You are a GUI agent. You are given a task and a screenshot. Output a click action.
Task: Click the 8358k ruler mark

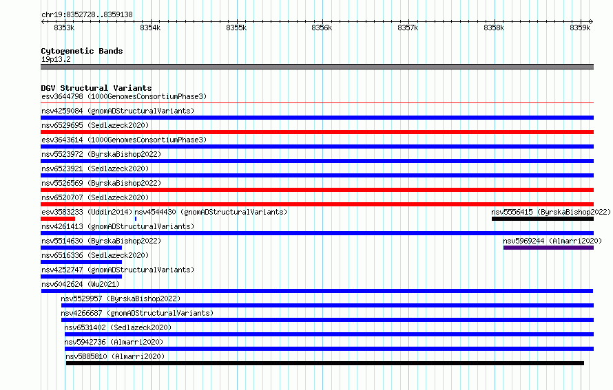(494, 28)
